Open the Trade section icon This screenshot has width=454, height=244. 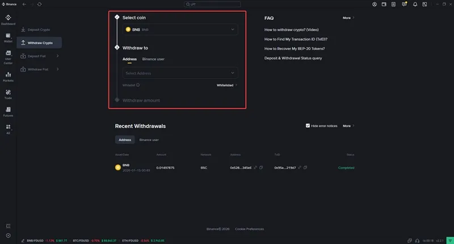coord(8,94)
